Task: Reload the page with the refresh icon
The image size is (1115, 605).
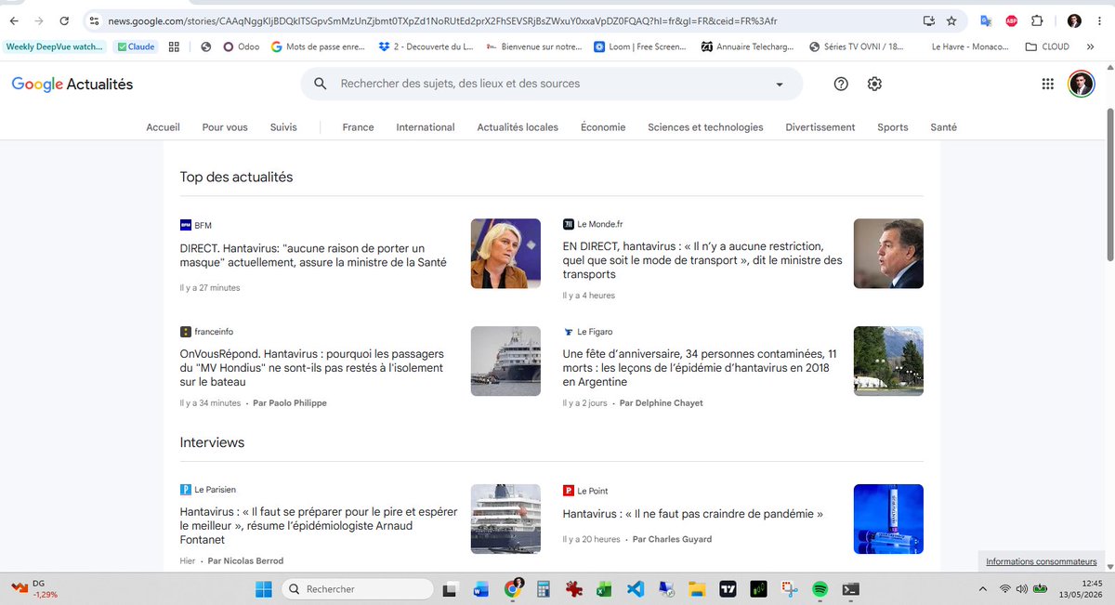Action: (x=64, y=20)
